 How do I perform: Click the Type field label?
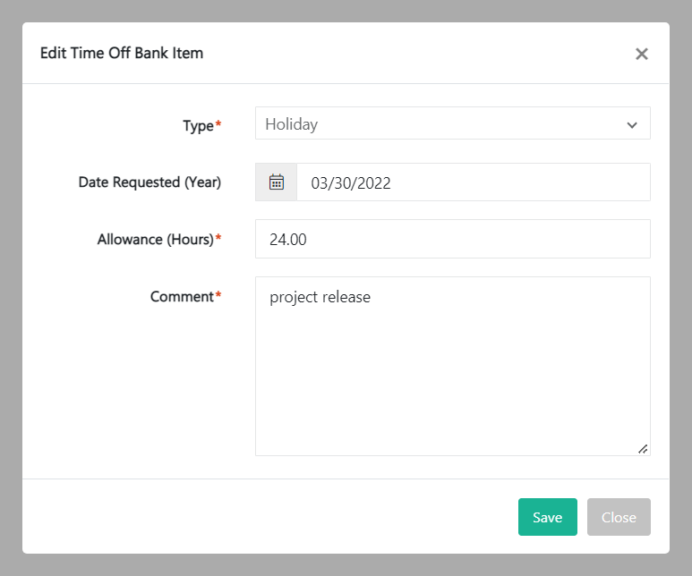coord(198,126)
